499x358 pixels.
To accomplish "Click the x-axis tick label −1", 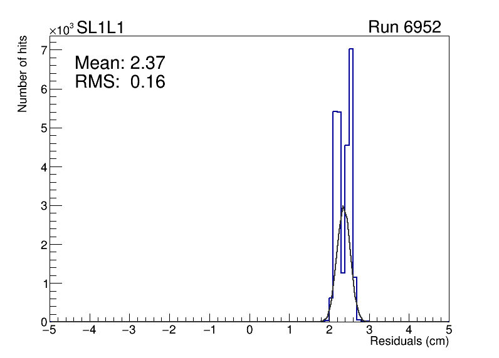I will 209,330.
